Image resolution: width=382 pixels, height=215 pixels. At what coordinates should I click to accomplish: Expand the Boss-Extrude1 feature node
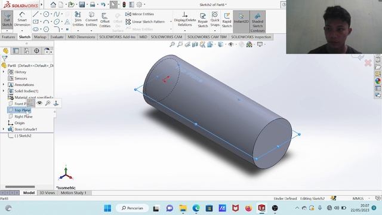(x=4, y=129)
